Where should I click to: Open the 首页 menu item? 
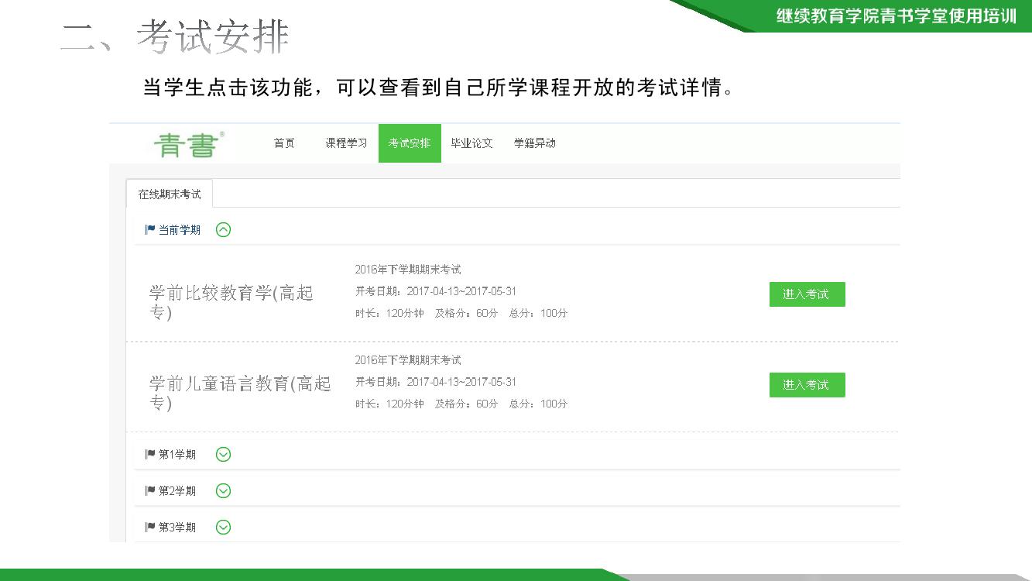click(x=284, y=143)
